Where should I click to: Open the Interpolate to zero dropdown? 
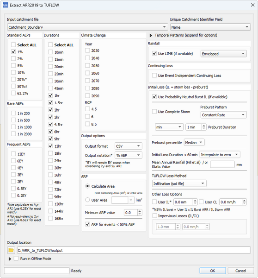[x=220, y=155]
